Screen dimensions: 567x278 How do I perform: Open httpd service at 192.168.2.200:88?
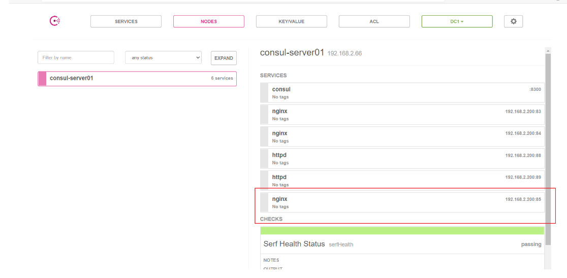(402, 158)
